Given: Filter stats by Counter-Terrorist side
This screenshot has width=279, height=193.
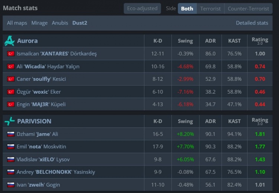Looking at the screenshot, I should pyautogui.click(x=248, y=9).
